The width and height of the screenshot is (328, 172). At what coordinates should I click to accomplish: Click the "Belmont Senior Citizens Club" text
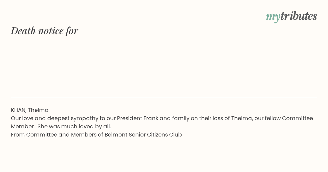tap(143, 135)
